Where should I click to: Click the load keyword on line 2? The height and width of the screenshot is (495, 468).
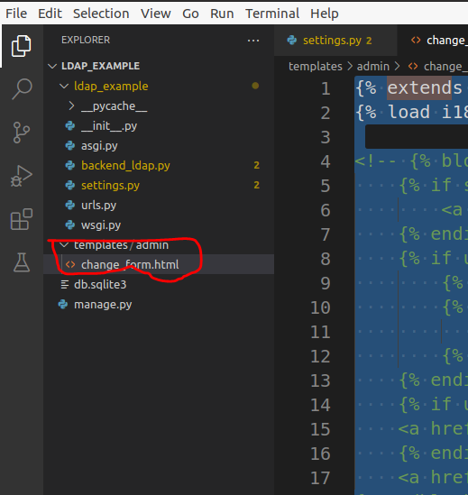[x=408, y=113]
